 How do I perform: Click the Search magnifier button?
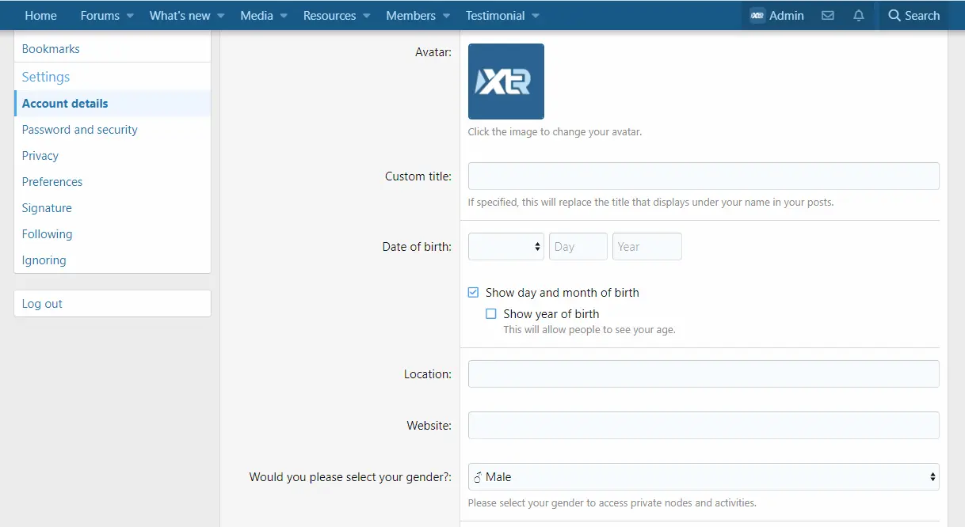coord(914,16)
